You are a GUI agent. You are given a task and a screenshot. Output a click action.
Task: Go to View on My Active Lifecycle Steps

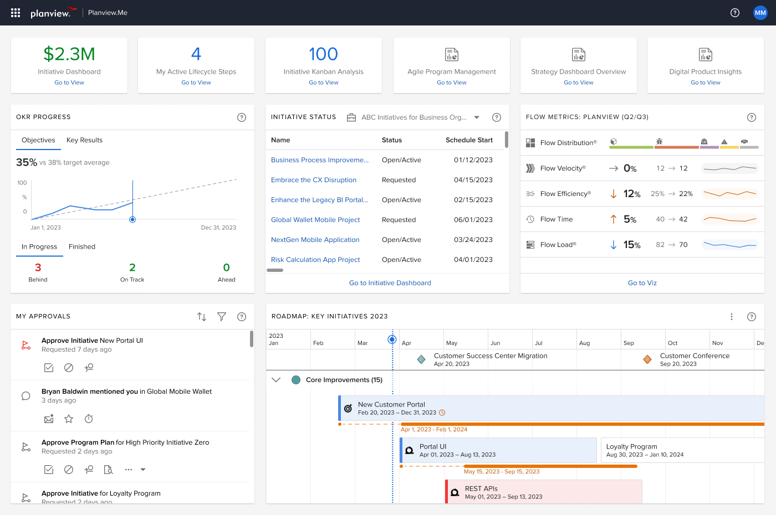coord(196,83)
